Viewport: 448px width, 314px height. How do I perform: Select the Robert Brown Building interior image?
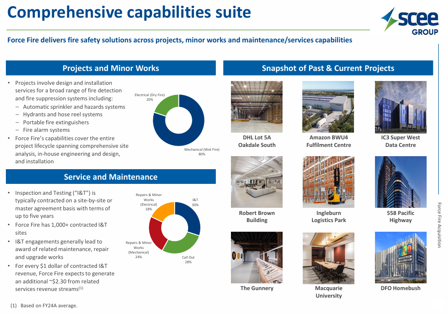point(257,182)
